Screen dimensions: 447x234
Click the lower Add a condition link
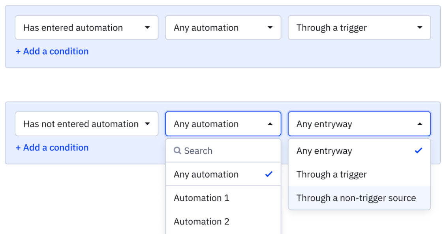tap(52, 148)
